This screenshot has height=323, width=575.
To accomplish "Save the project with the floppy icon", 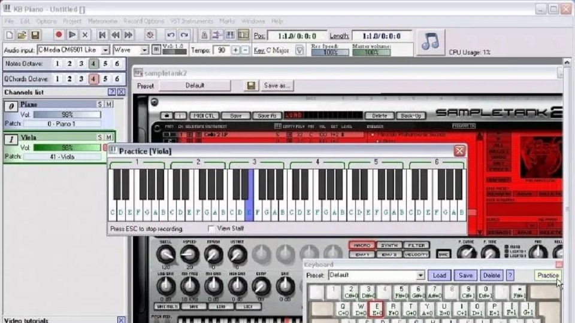I will click(35, 35).
